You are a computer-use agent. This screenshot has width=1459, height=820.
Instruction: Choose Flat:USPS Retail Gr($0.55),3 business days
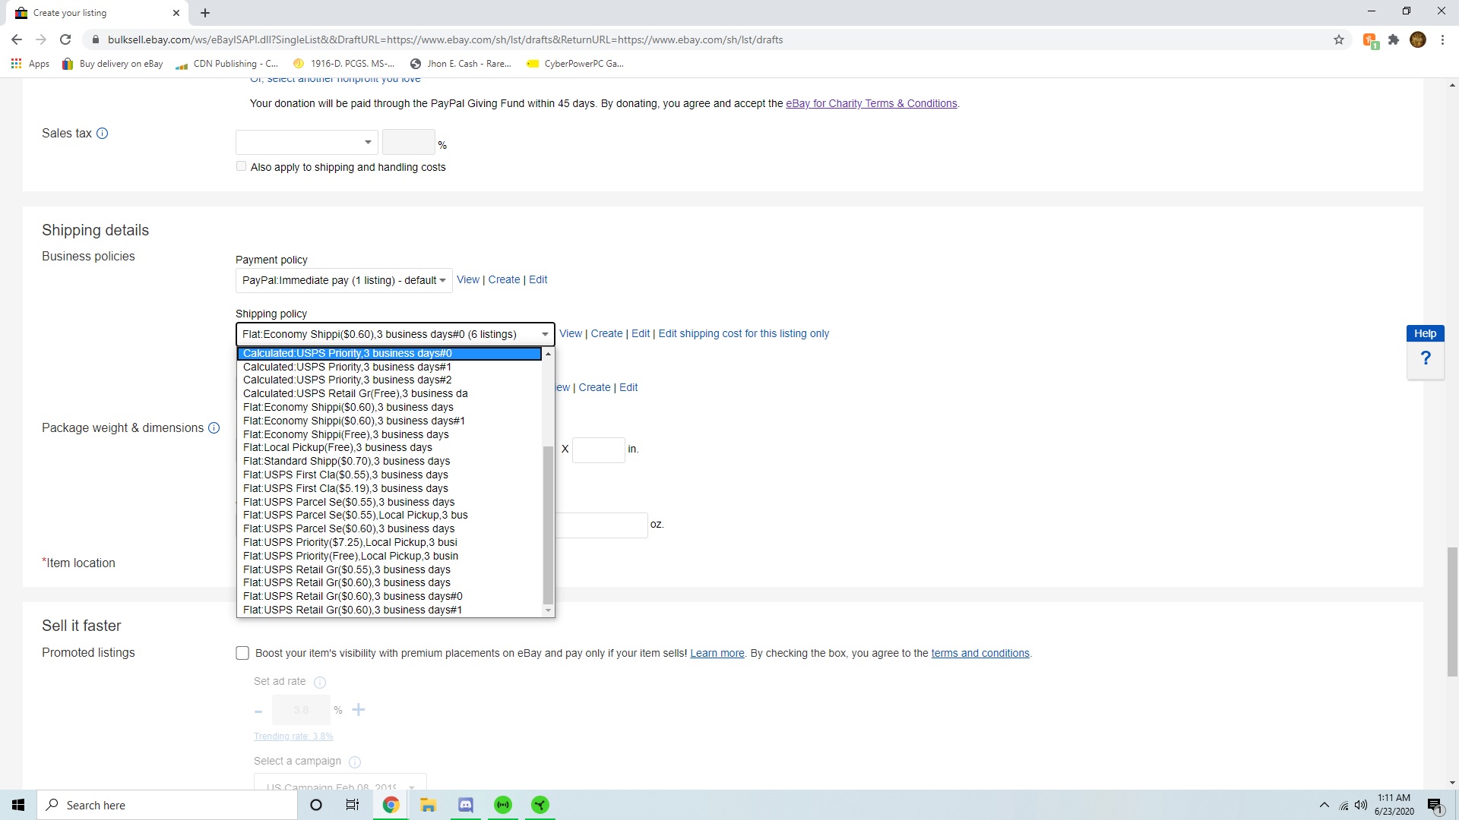[389, 570]
